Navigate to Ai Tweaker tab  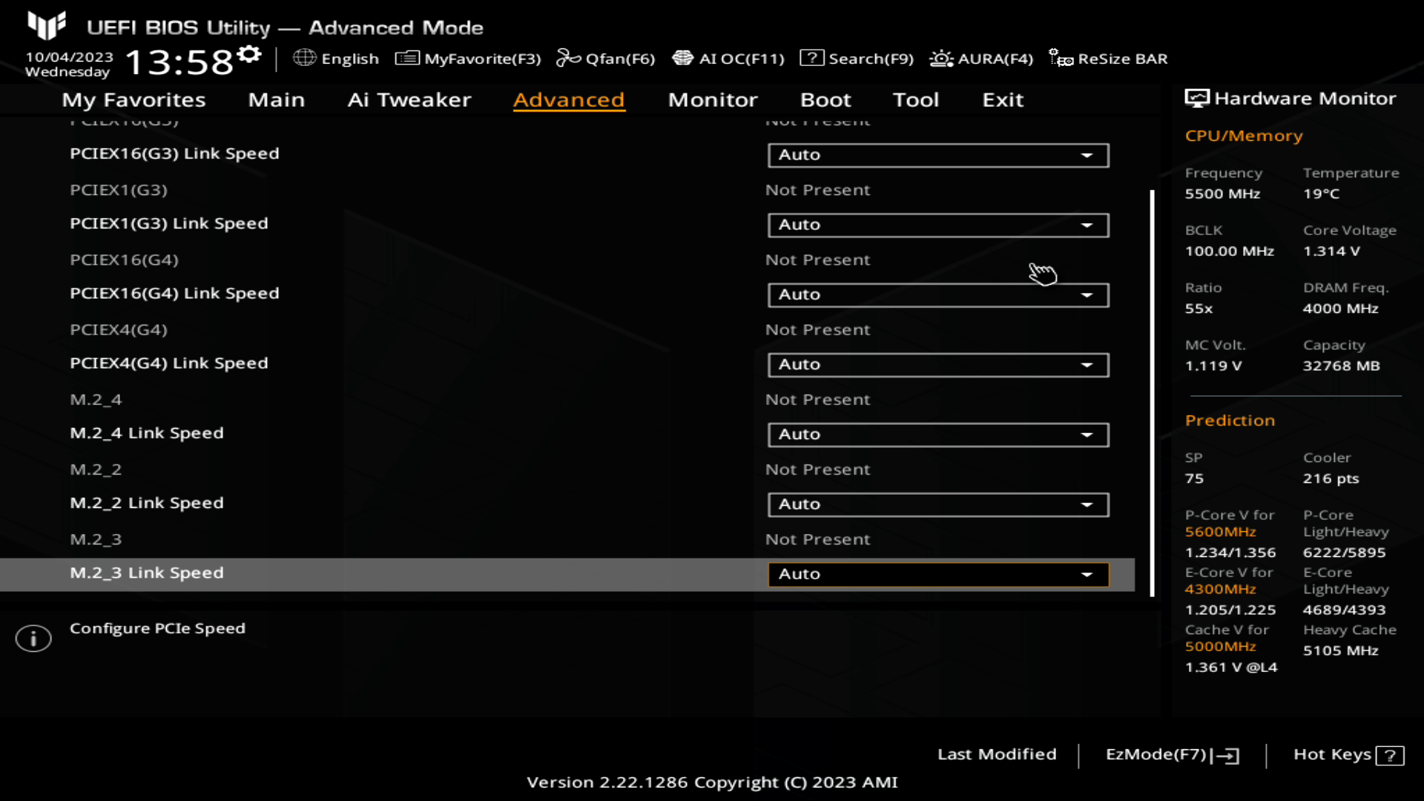coord(409,99)
